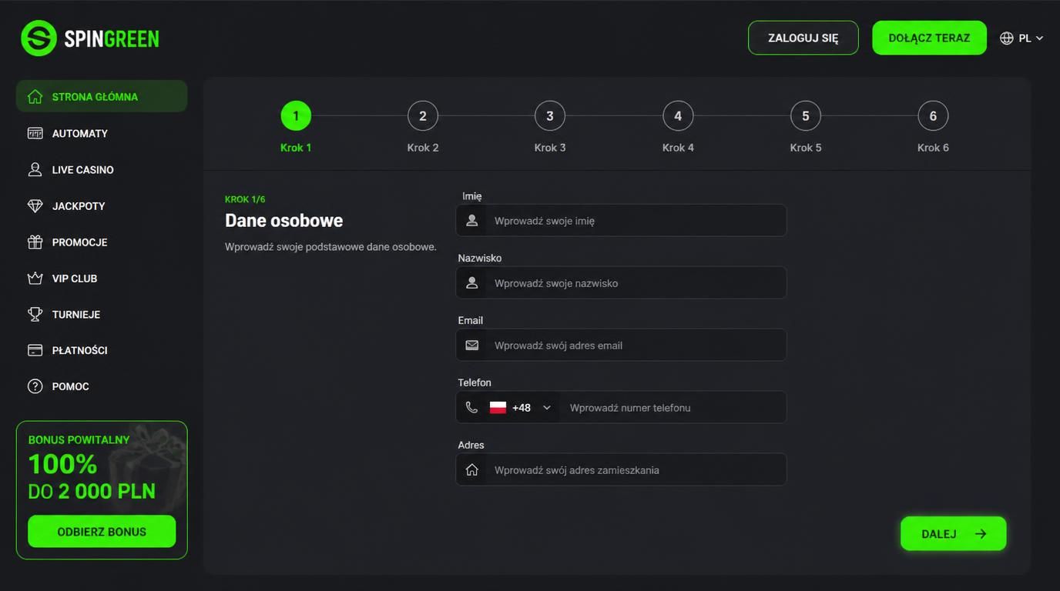Open Turnieje trophy icon
1060x591 pixels.
click(x=35, y=314)
